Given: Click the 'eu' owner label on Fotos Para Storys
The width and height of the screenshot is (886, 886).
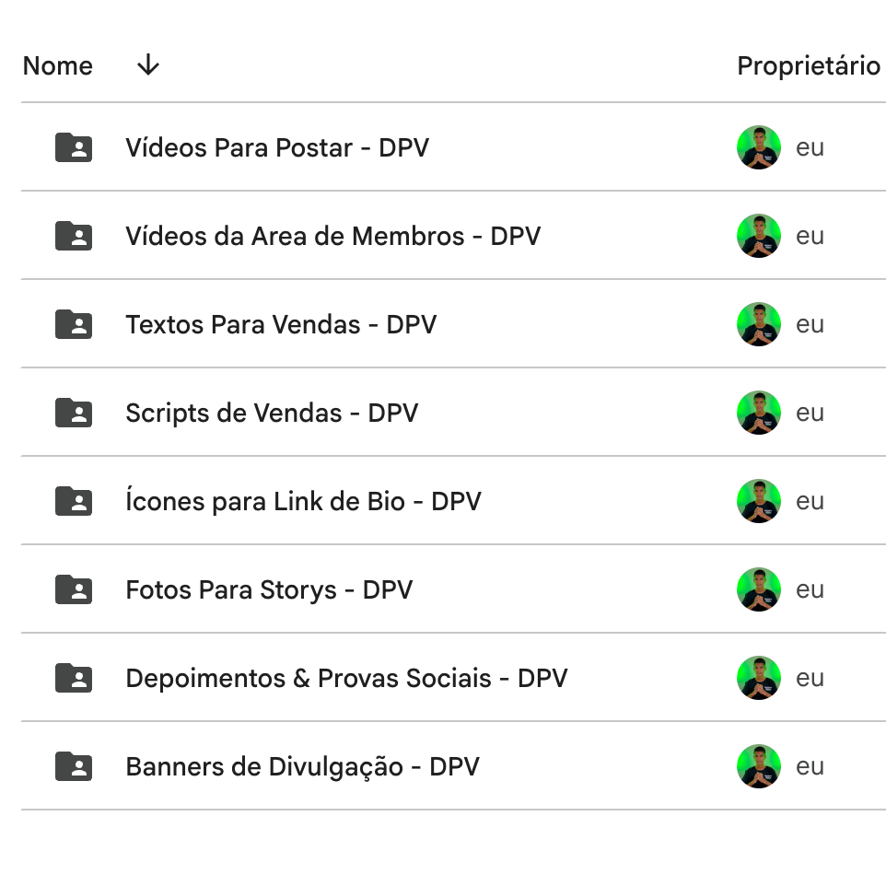Looking at the screenshot, I should (810, 589).
